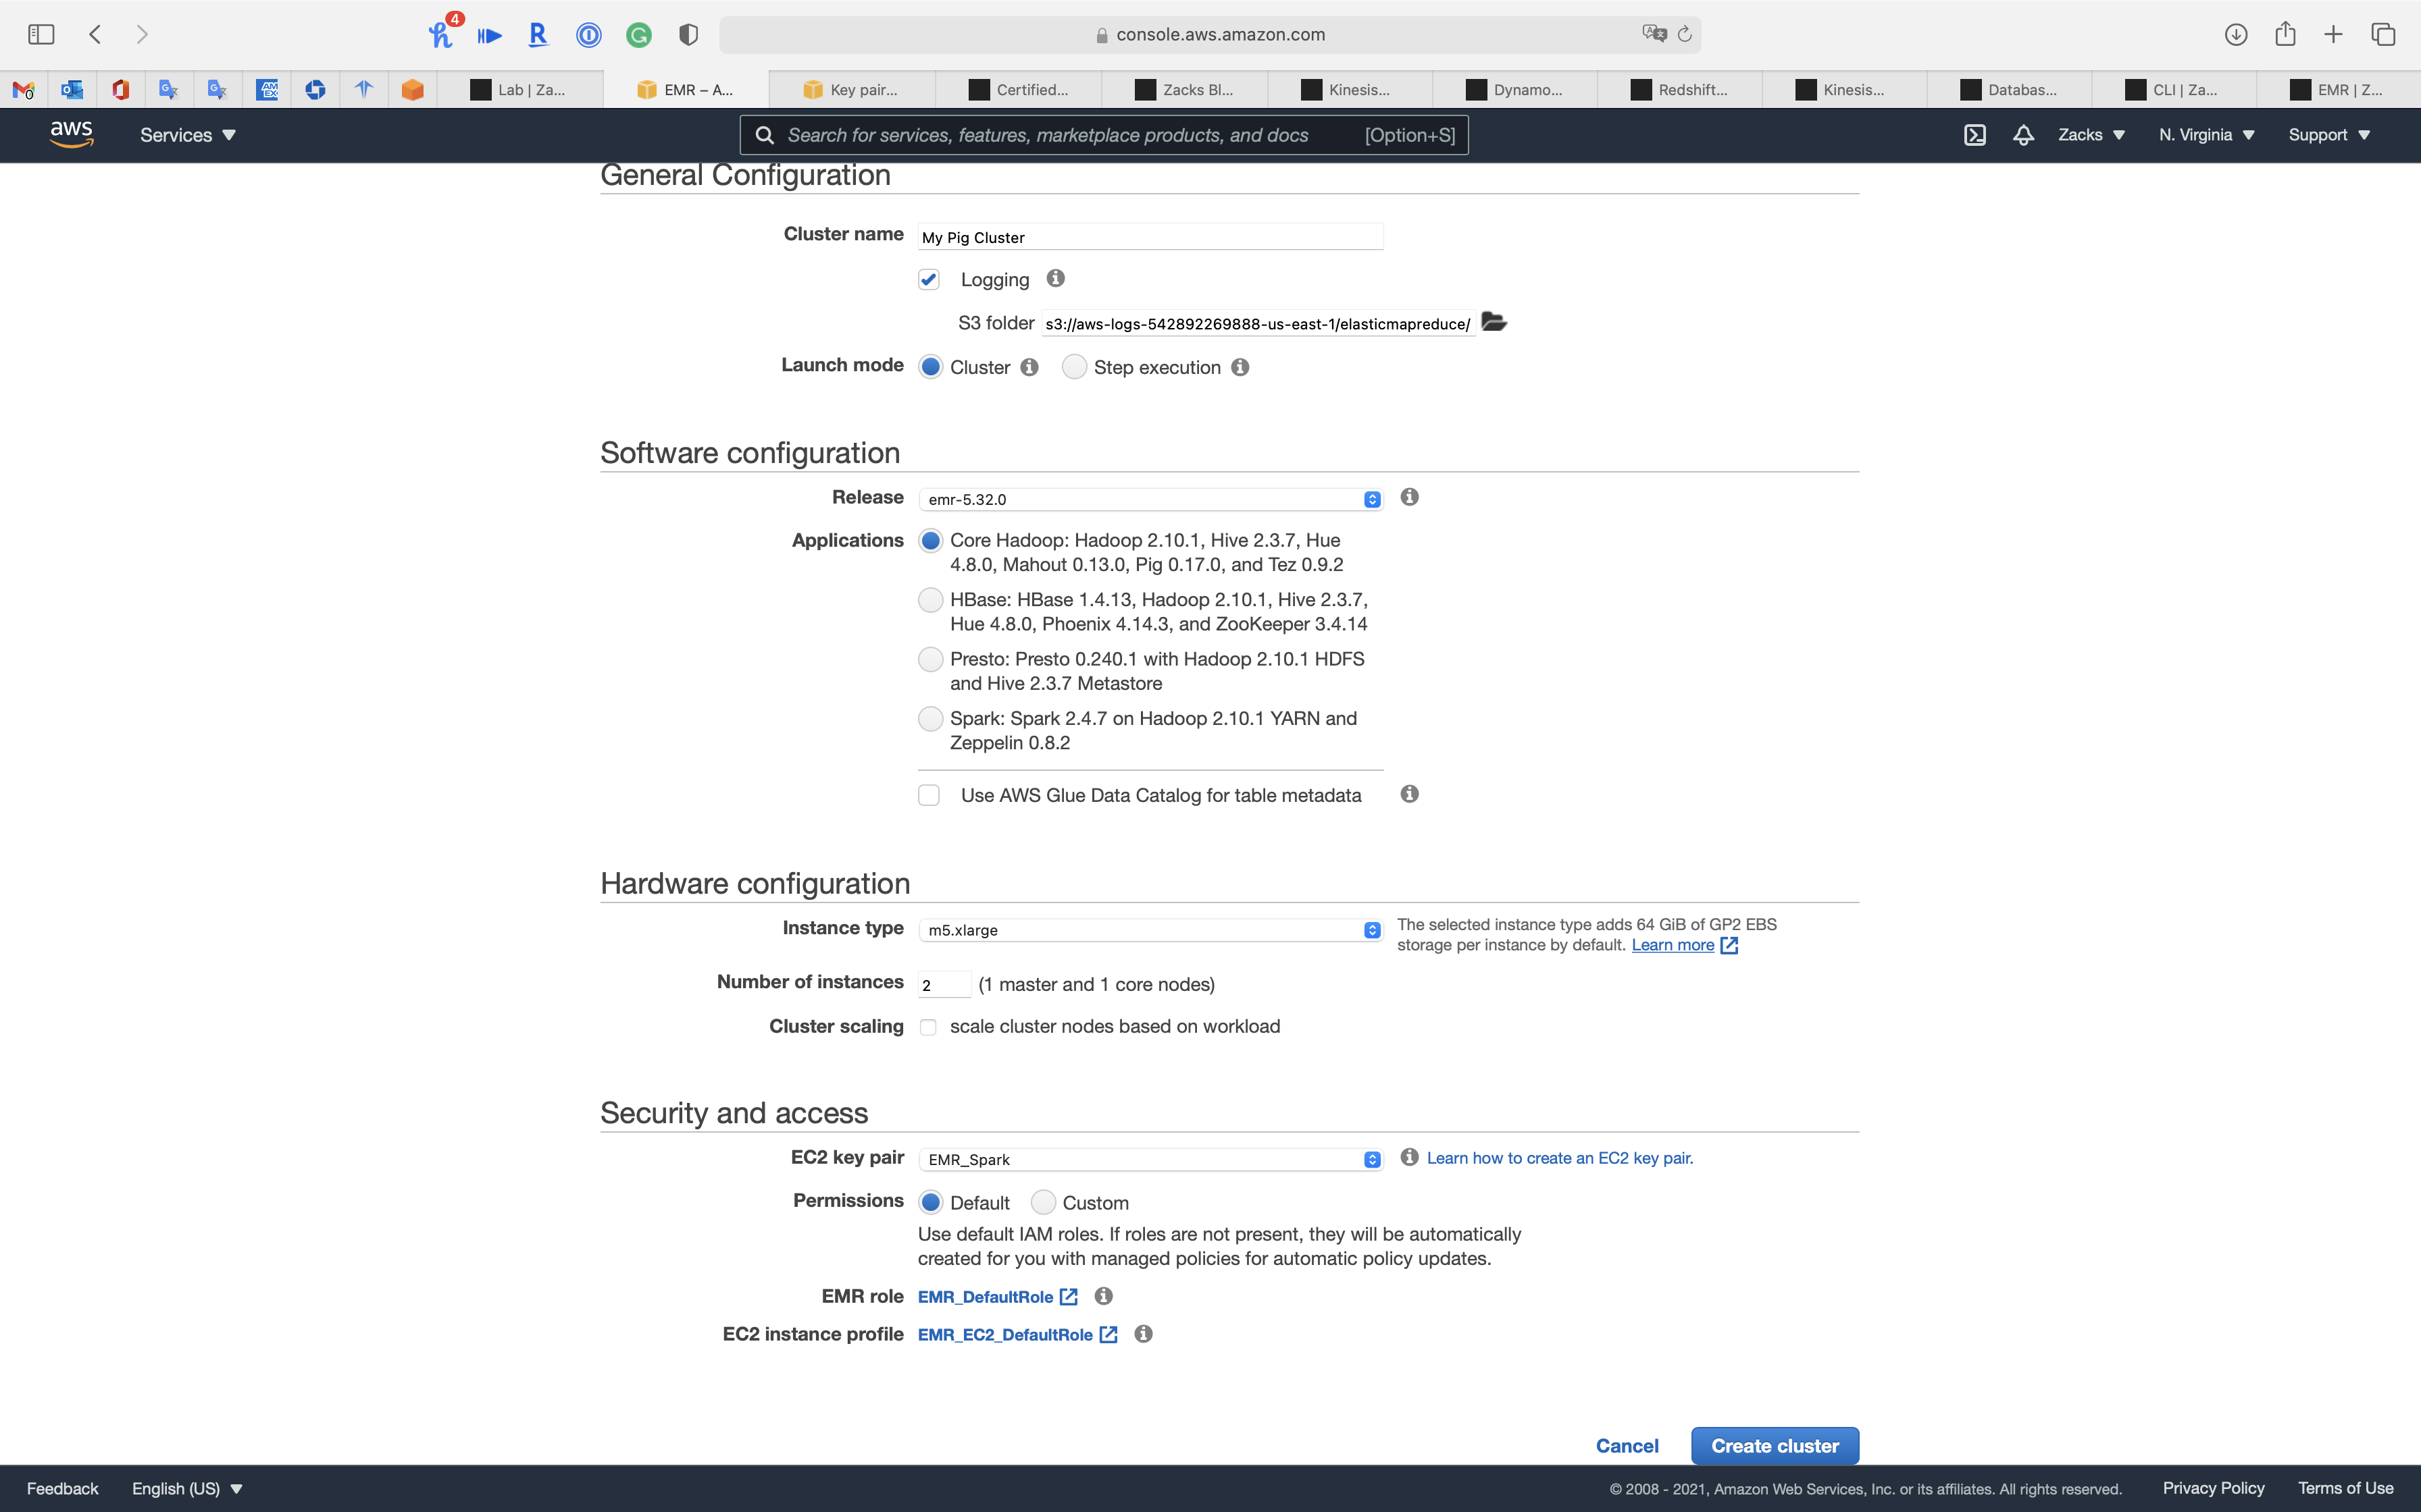Open the EC2 key pair dropdown

(1150, 1159)
